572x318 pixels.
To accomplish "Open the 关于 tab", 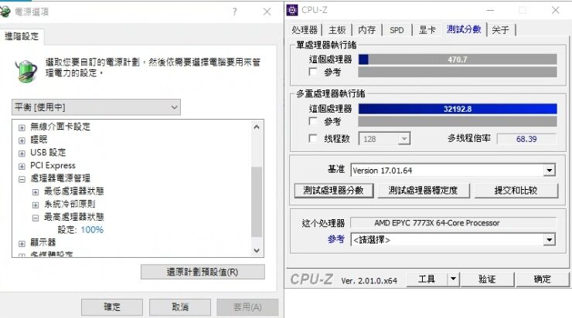I will tap(500, 30).
